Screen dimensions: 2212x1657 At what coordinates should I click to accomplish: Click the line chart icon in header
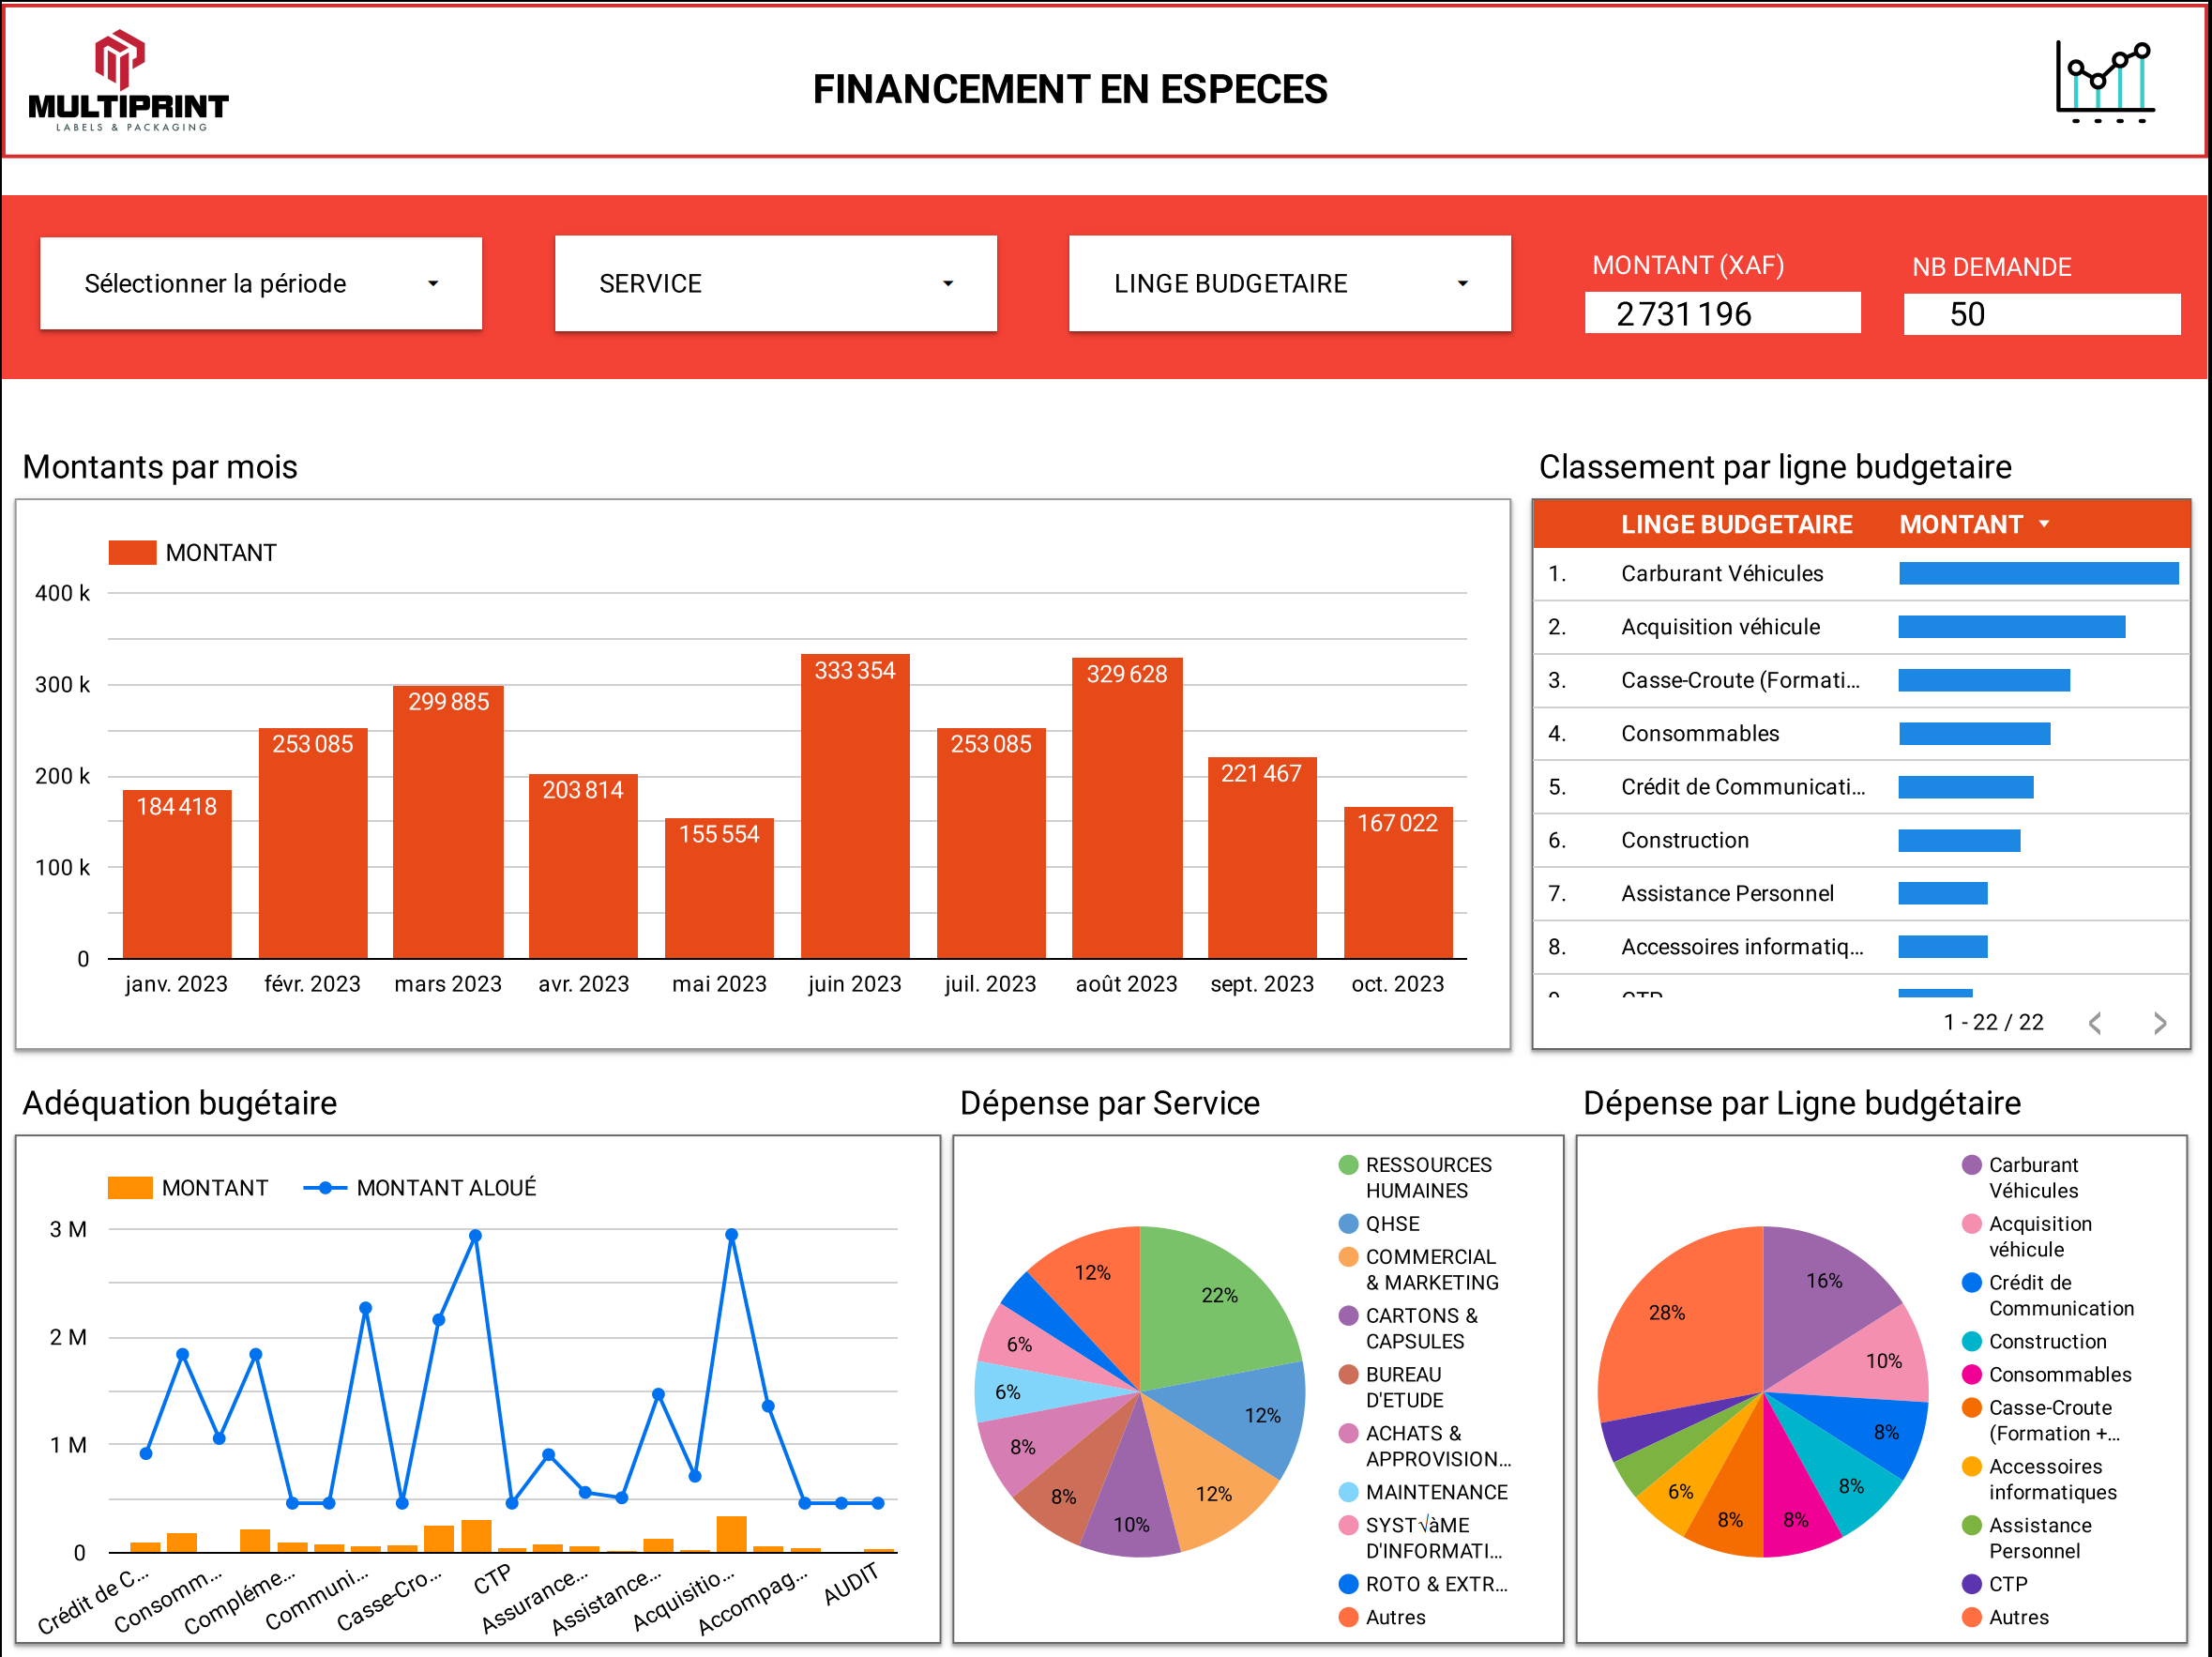pos(2105,82)
